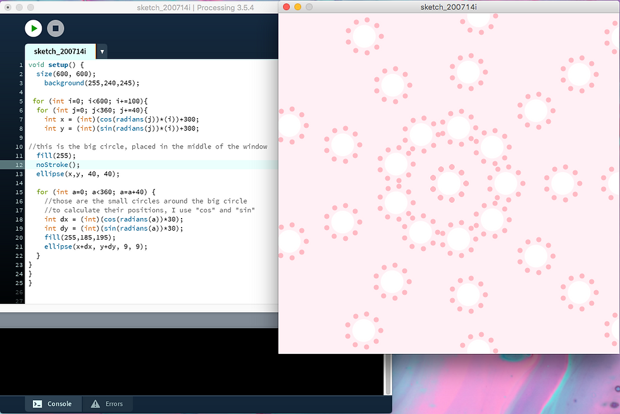The height and width of the screenshot is (414, 620).
Task: Run the sketch with the Play button
Action: [33, 28]
